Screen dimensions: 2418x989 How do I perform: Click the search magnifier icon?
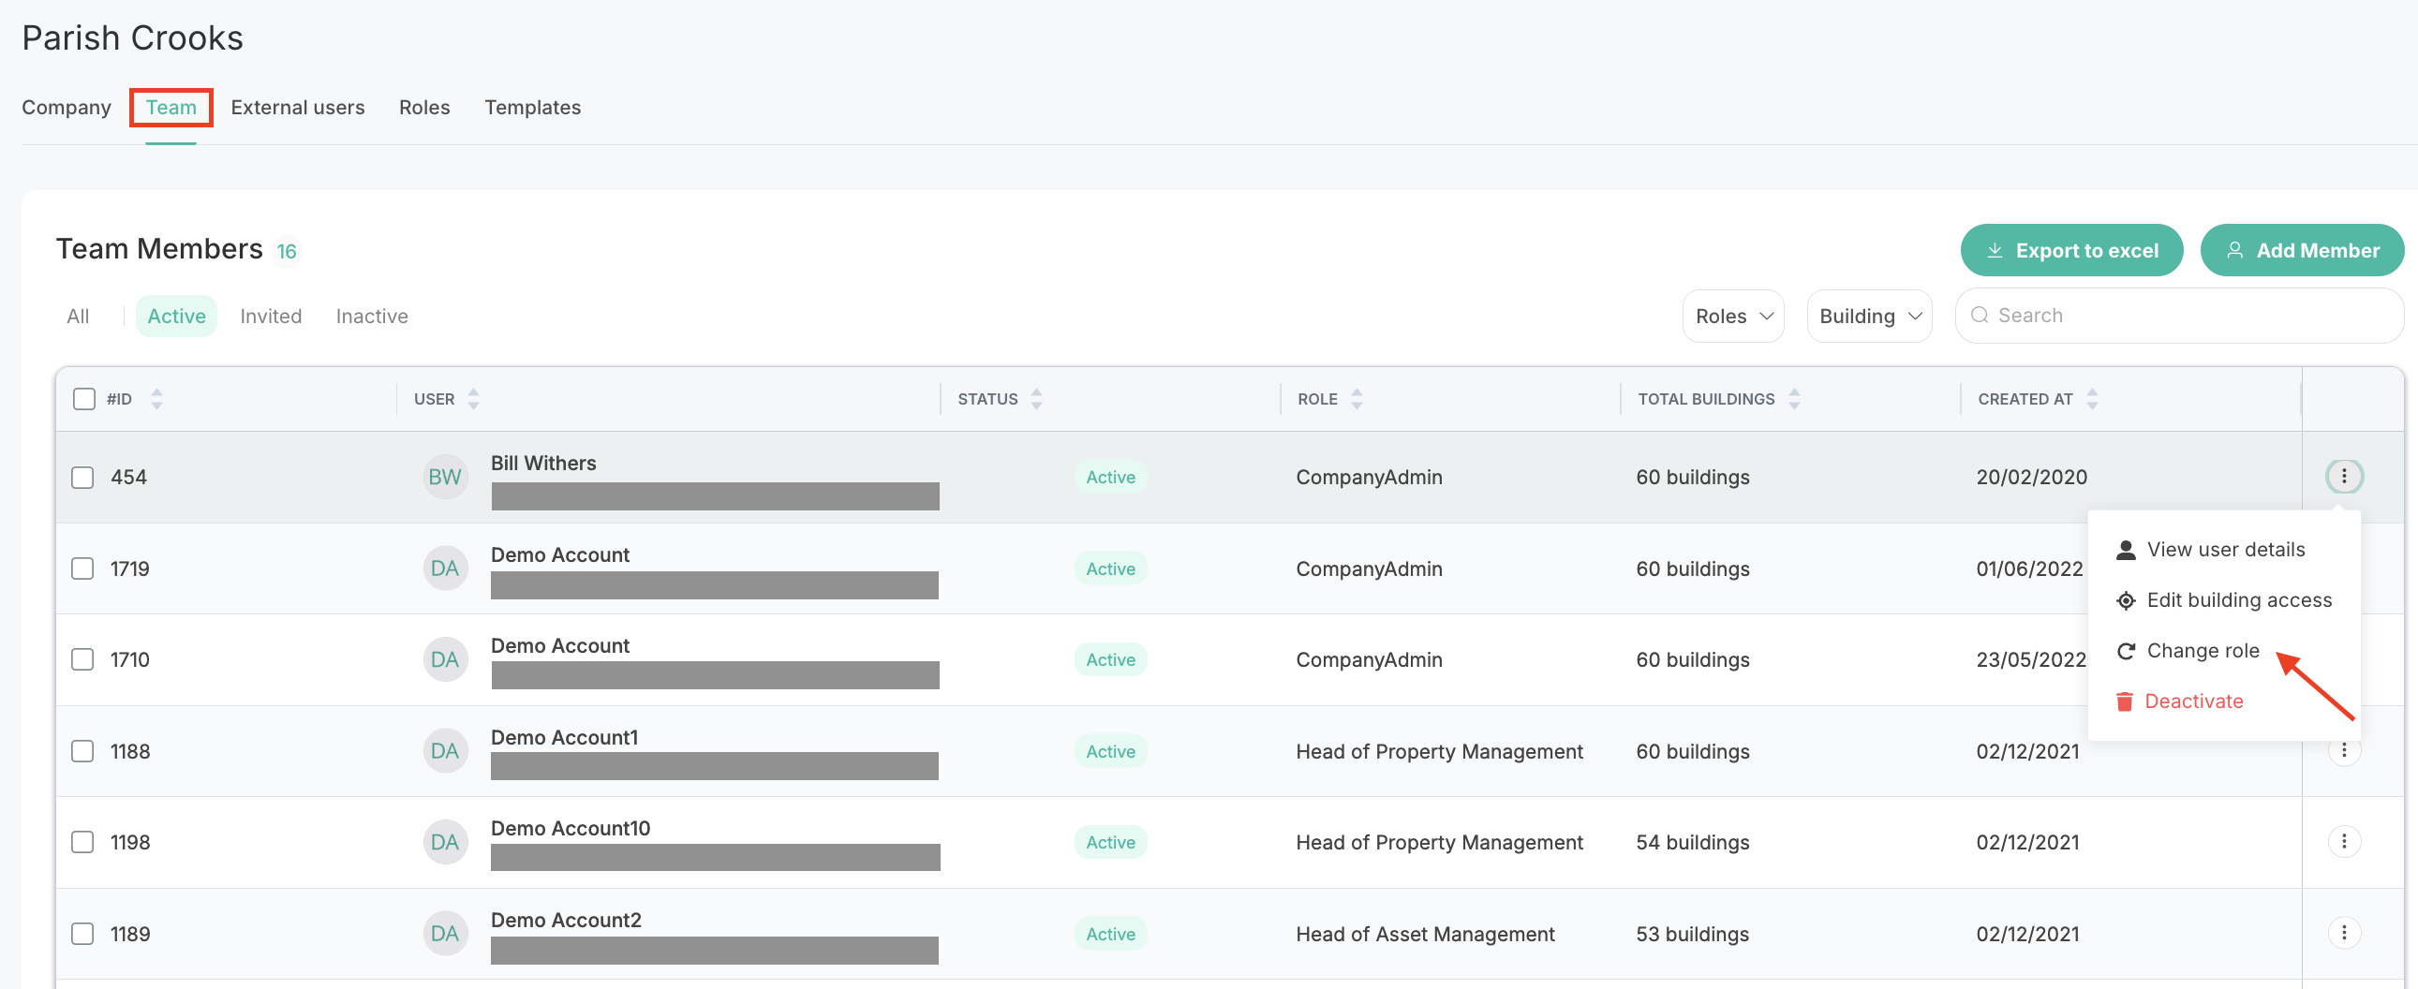click(x=1980, y=316)
